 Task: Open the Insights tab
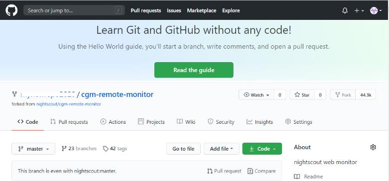click(259, 122)
